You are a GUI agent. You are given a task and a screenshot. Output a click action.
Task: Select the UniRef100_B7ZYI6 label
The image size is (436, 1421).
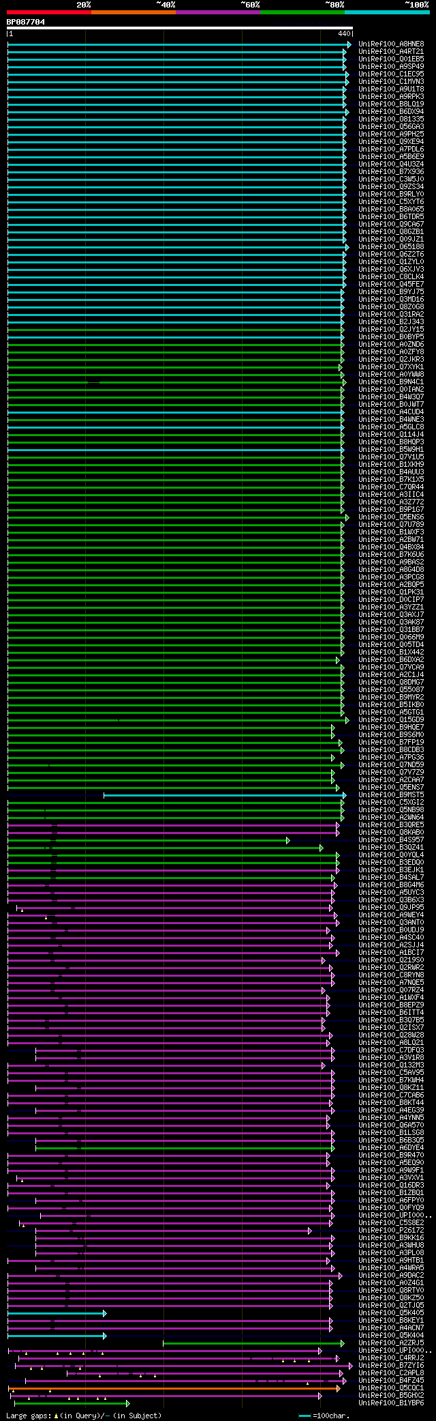coord(391,1365)
